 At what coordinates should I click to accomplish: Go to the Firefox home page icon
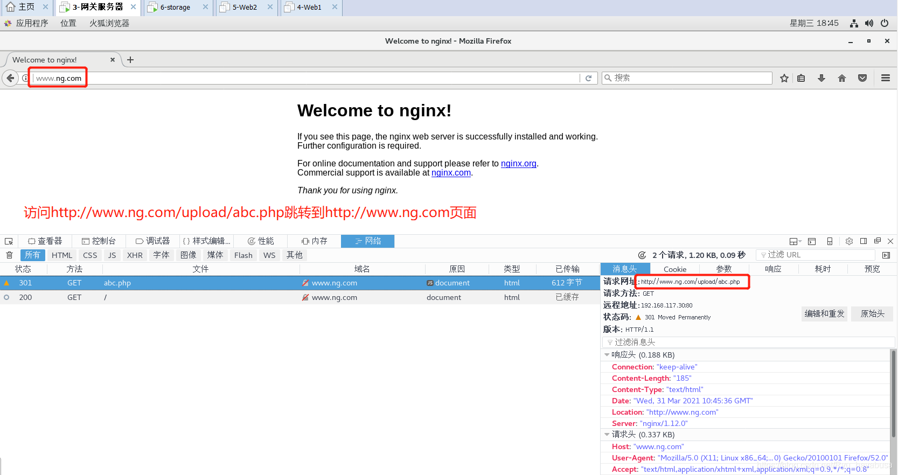842,78
